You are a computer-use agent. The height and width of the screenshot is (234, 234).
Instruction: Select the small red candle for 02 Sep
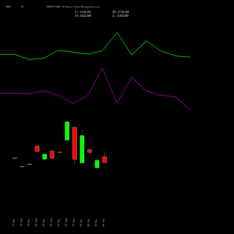[89, 151]
